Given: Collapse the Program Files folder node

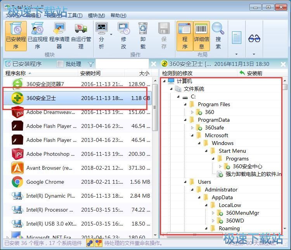Looking at the screenshot, I should [x=185, y=104].
